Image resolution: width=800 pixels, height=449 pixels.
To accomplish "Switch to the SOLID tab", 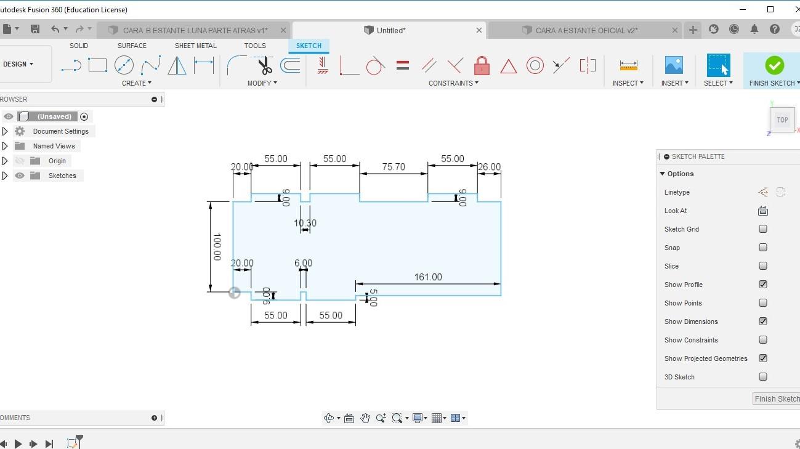I will tap(79, 46).
